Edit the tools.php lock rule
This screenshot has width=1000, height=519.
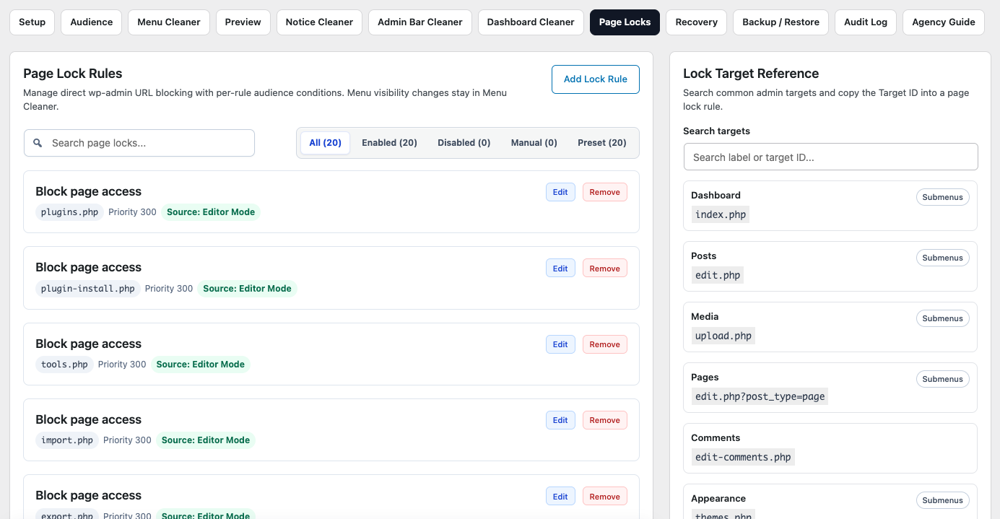560,344
